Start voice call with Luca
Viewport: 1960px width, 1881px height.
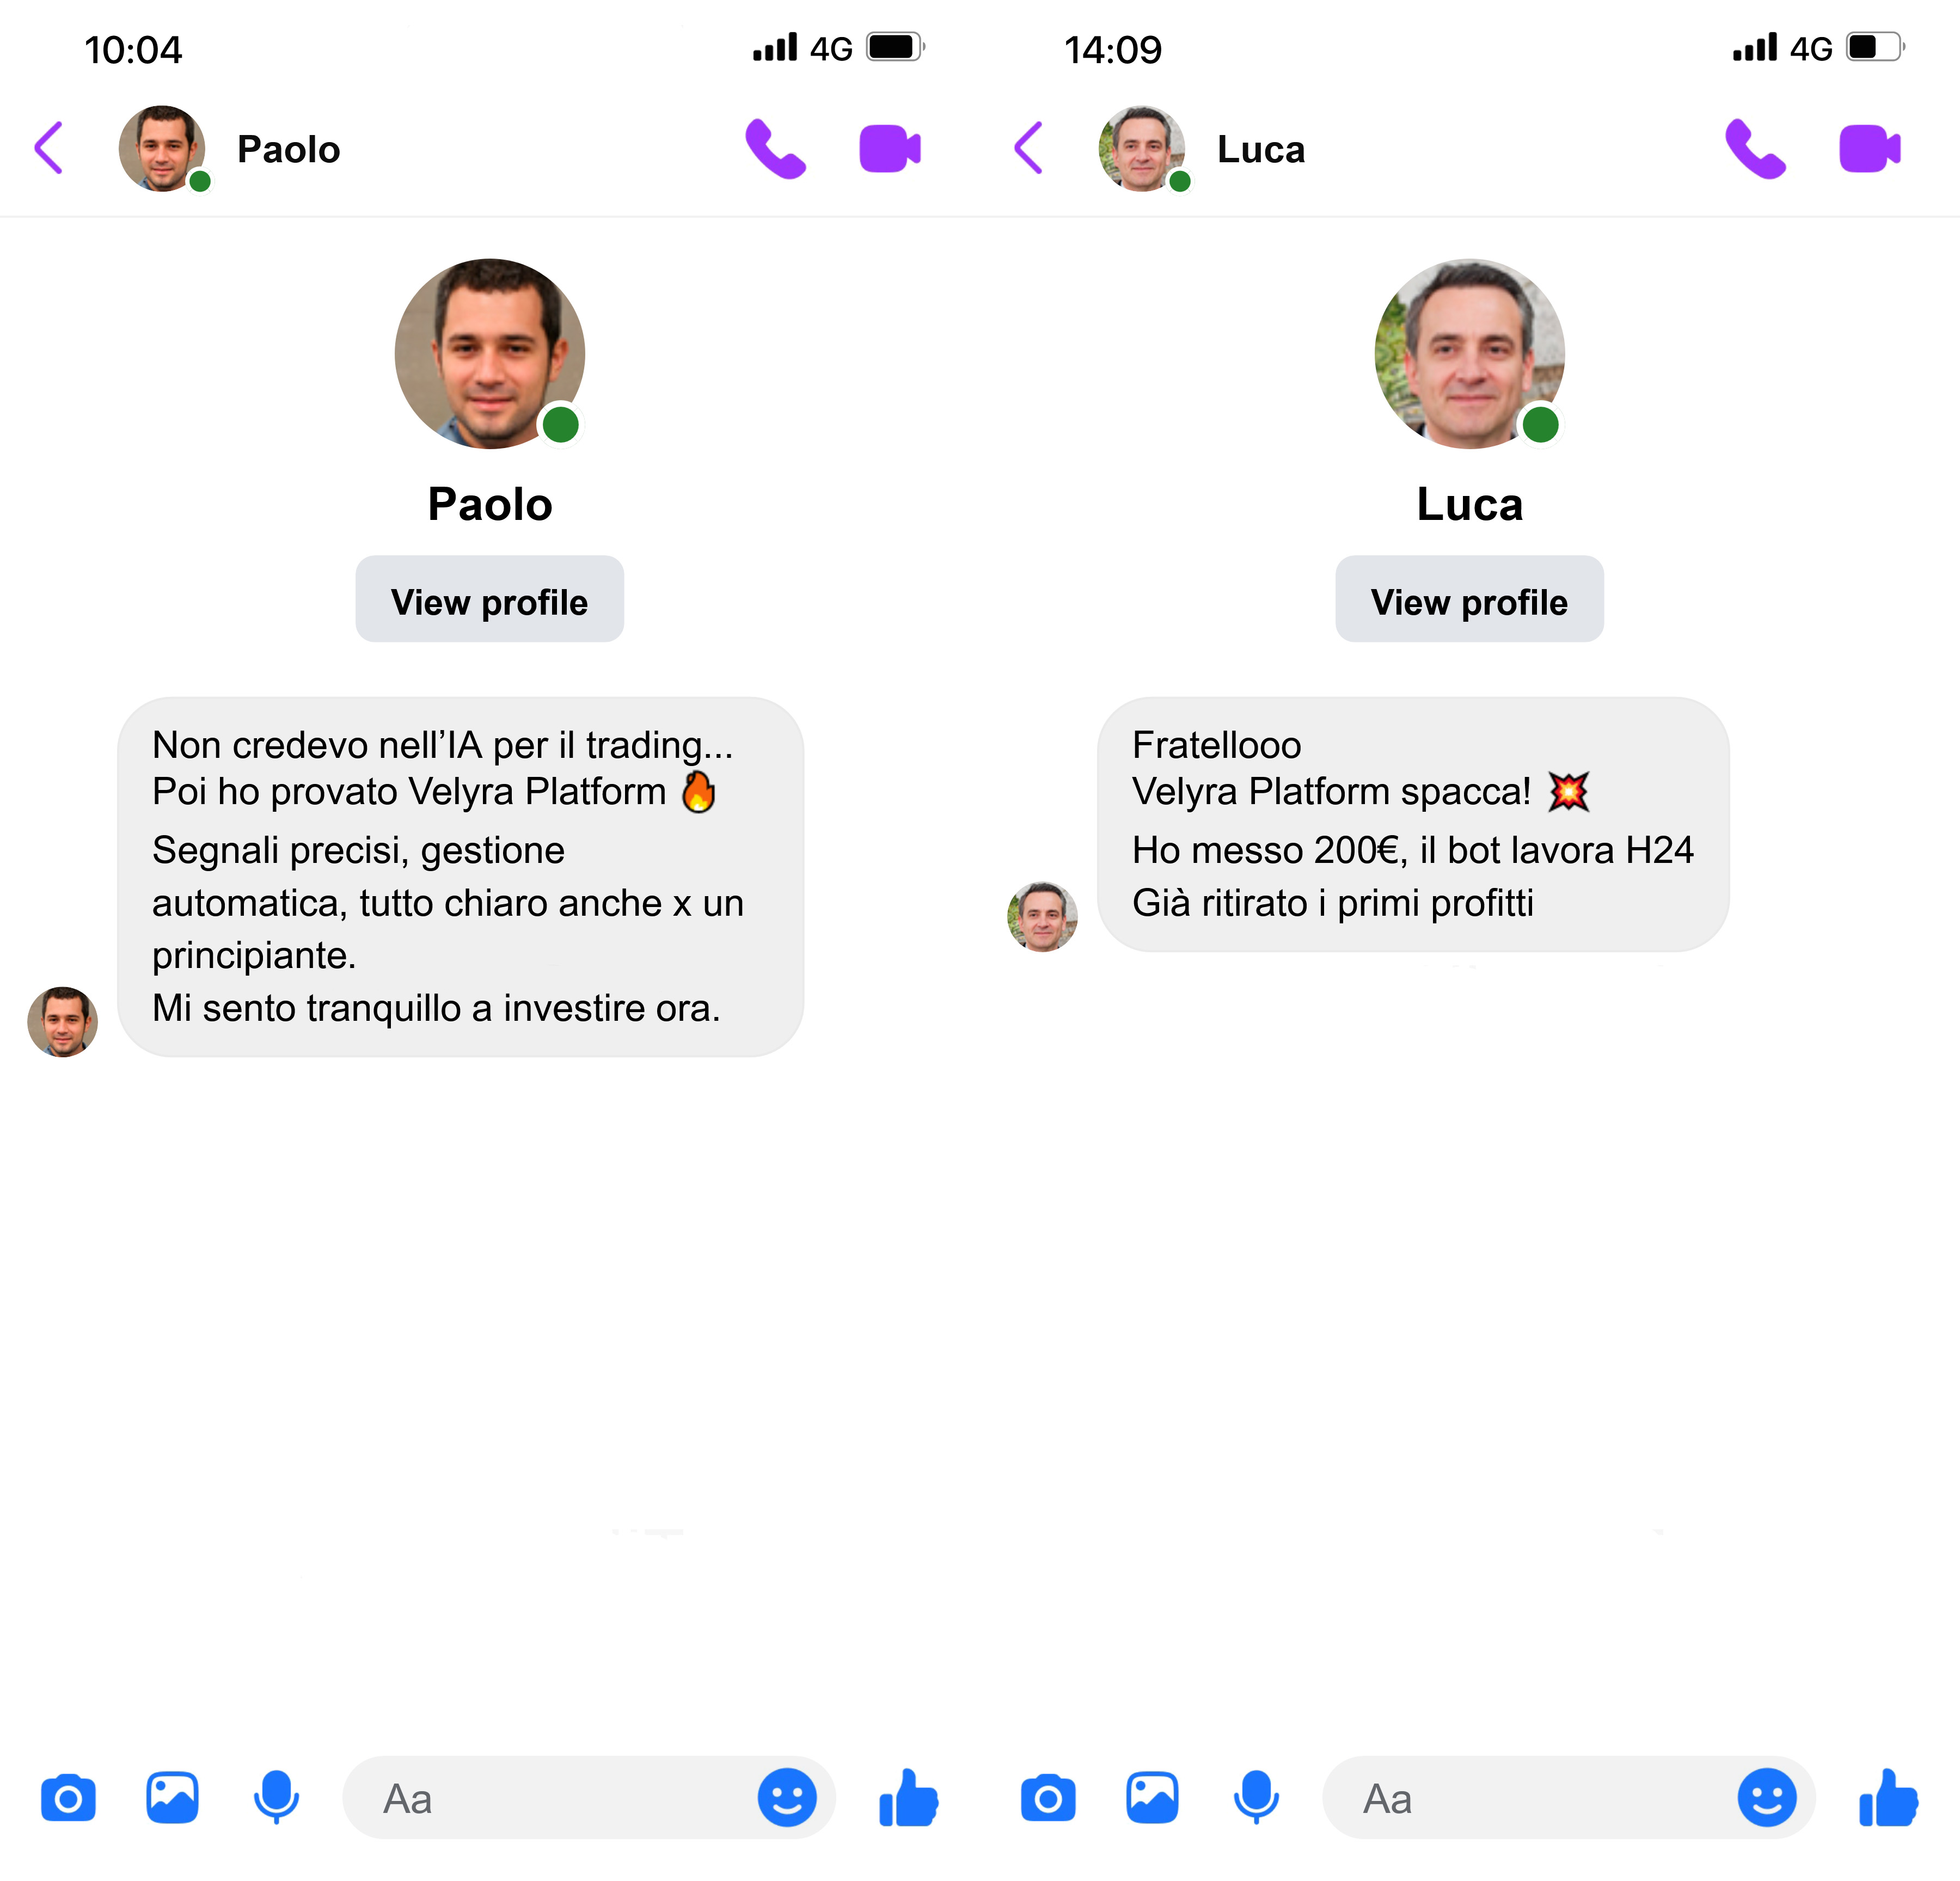pyautogui.click(x=1755, y=149)
